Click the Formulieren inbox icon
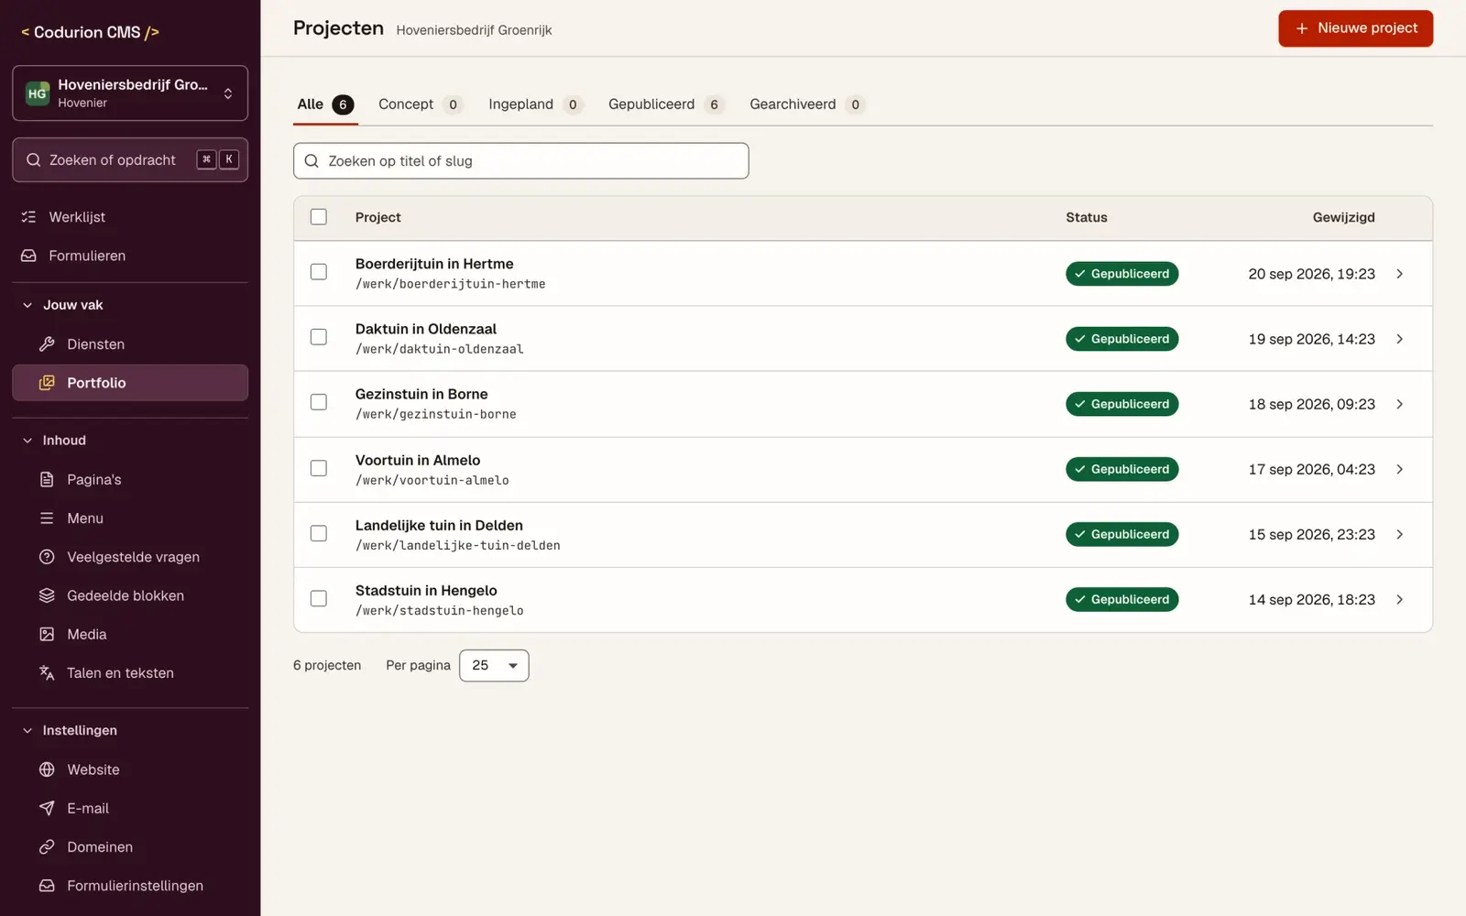Viewport: 1466px width, 916px height. [28, 256]
